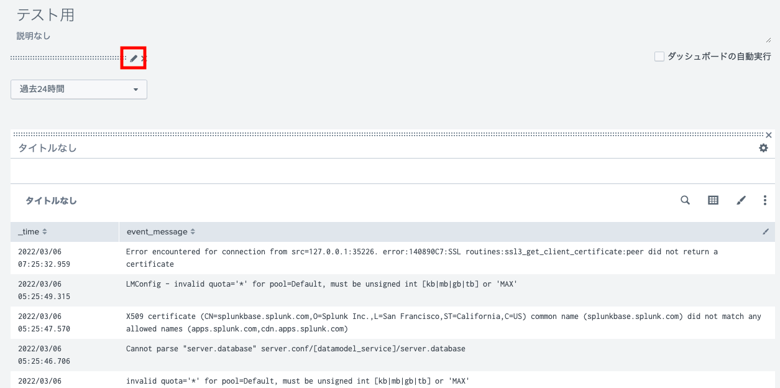Toggle ダッシュボードの自動実行 checkbox
The image size is (780, 388).
(659, 57)
